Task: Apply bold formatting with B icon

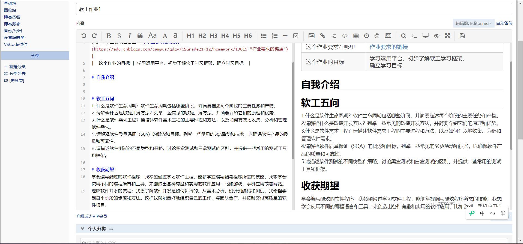Action: coord(109,36)
